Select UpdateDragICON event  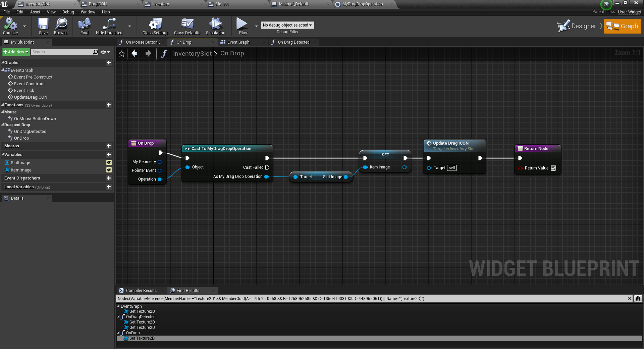(31, 97)
